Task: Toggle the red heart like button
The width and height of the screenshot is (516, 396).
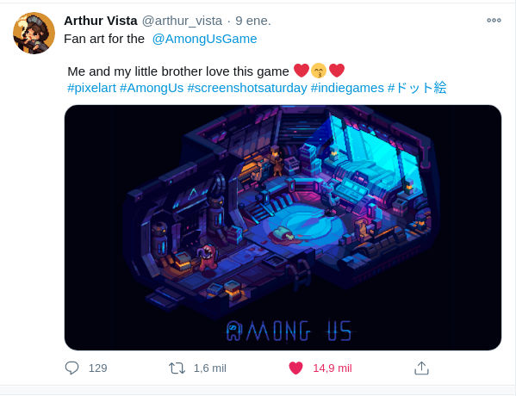Action: tap(295, 368)
